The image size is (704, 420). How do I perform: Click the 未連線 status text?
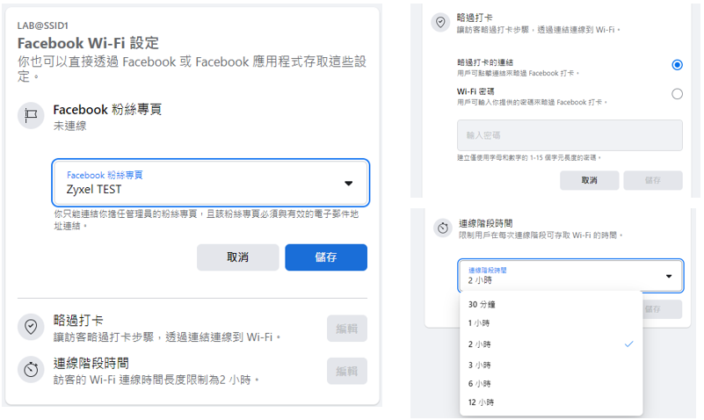(x=69, y=127)
